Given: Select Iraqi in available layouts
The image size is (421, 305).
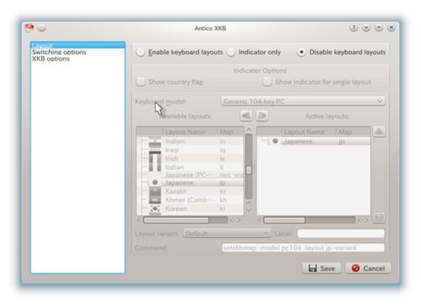Looking at the screenshot, I should click(x=190, y=150).
